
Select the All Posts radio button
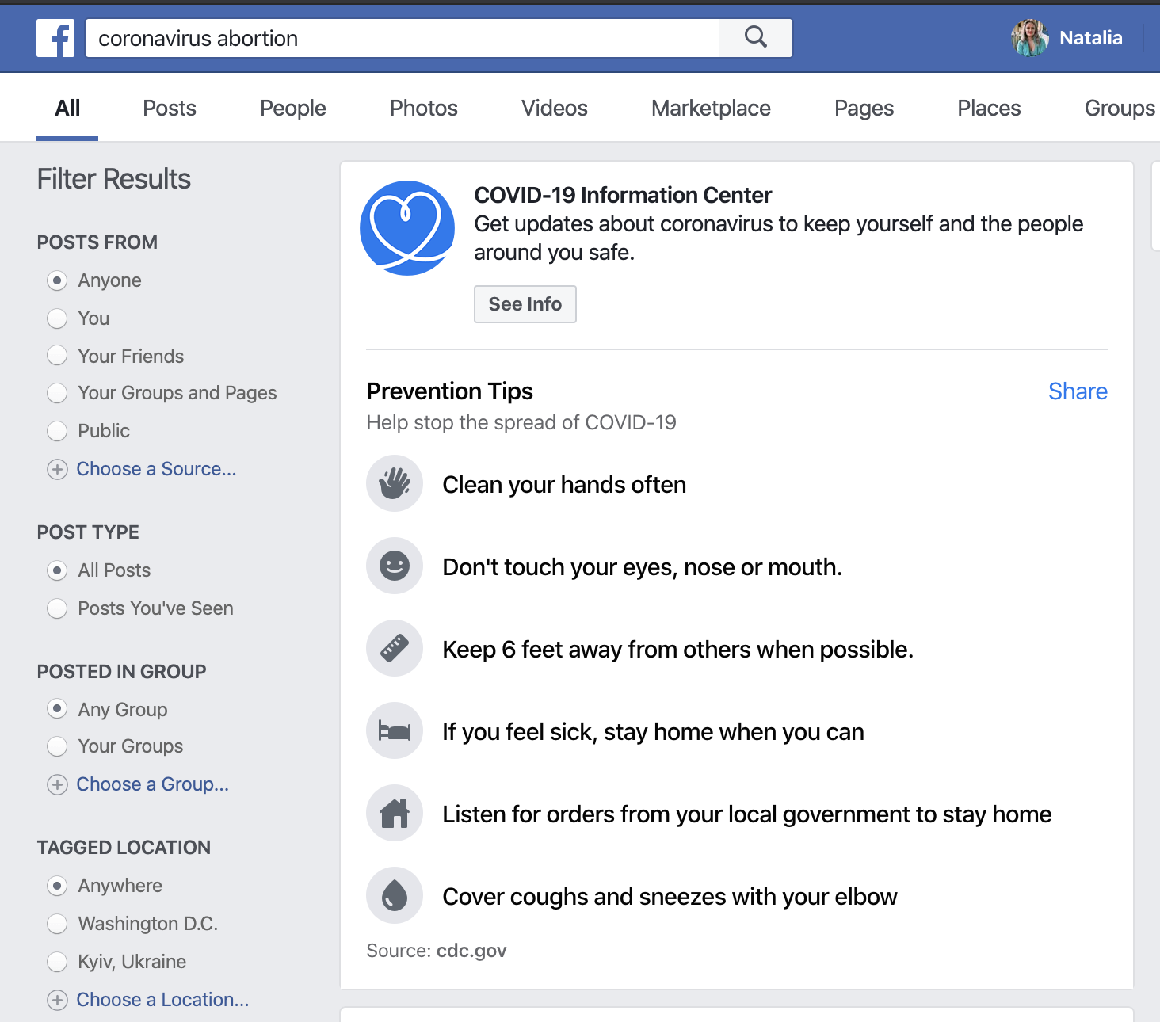[57, 570]
